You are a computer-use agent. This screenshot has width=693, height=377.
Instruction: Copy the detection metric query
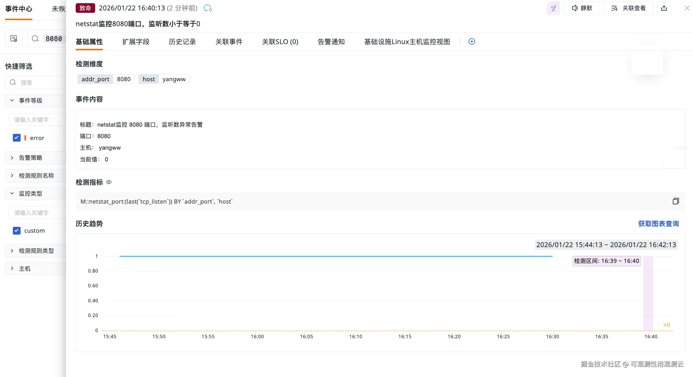click(676, 201)
